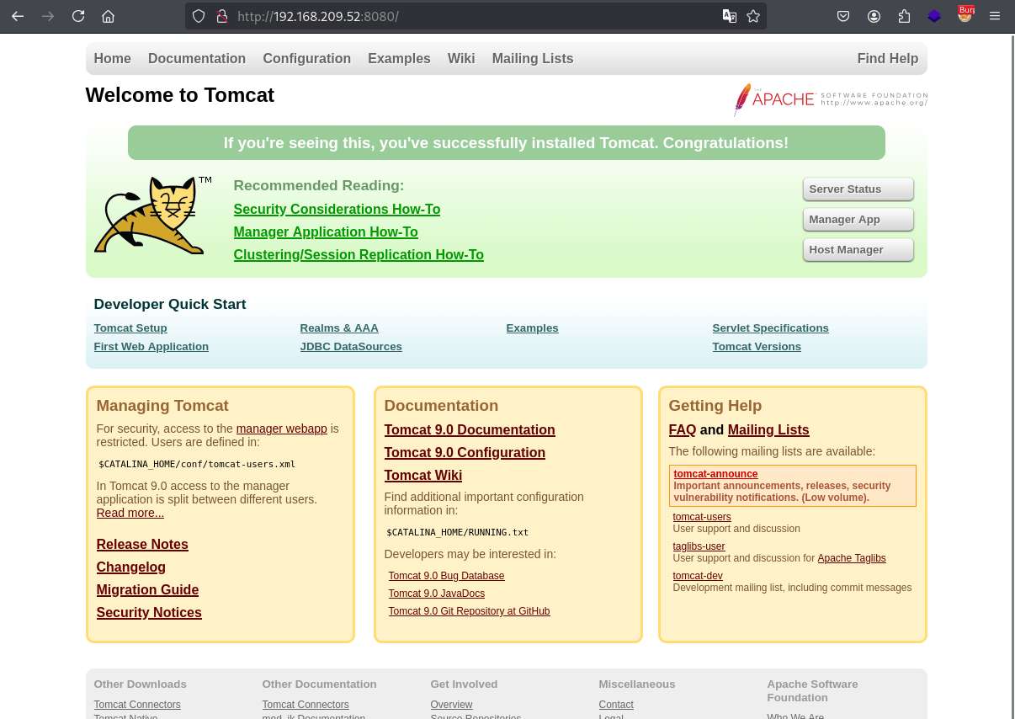Open the Realms & AAA link
The height and width of the screenshot is (719, 1015).
point(339,328)
